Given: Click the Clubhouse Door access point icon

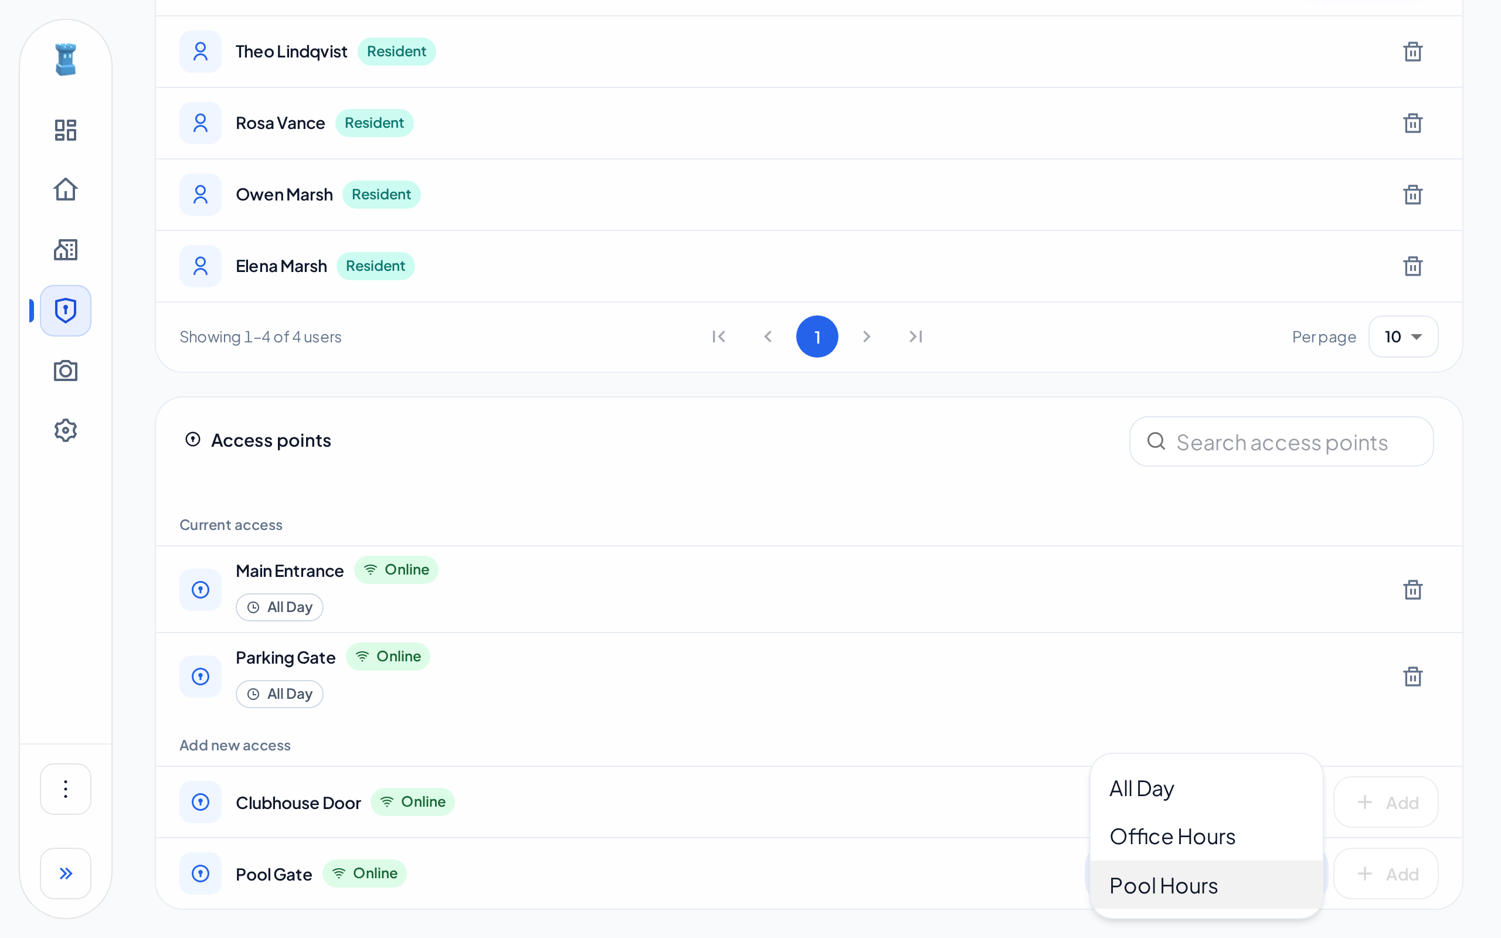Looking at the screenshot, I should click(201, 802).
